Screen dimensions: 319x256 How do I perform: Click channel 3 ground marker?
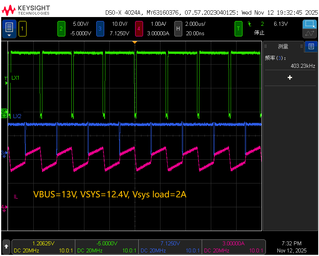4,154
